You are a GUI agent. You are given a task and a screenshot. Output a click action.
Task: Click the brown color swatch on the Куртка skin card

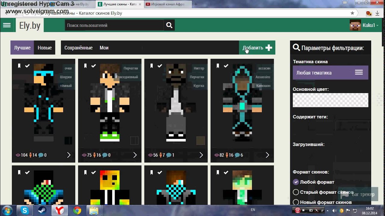click(x=201, y=140)
